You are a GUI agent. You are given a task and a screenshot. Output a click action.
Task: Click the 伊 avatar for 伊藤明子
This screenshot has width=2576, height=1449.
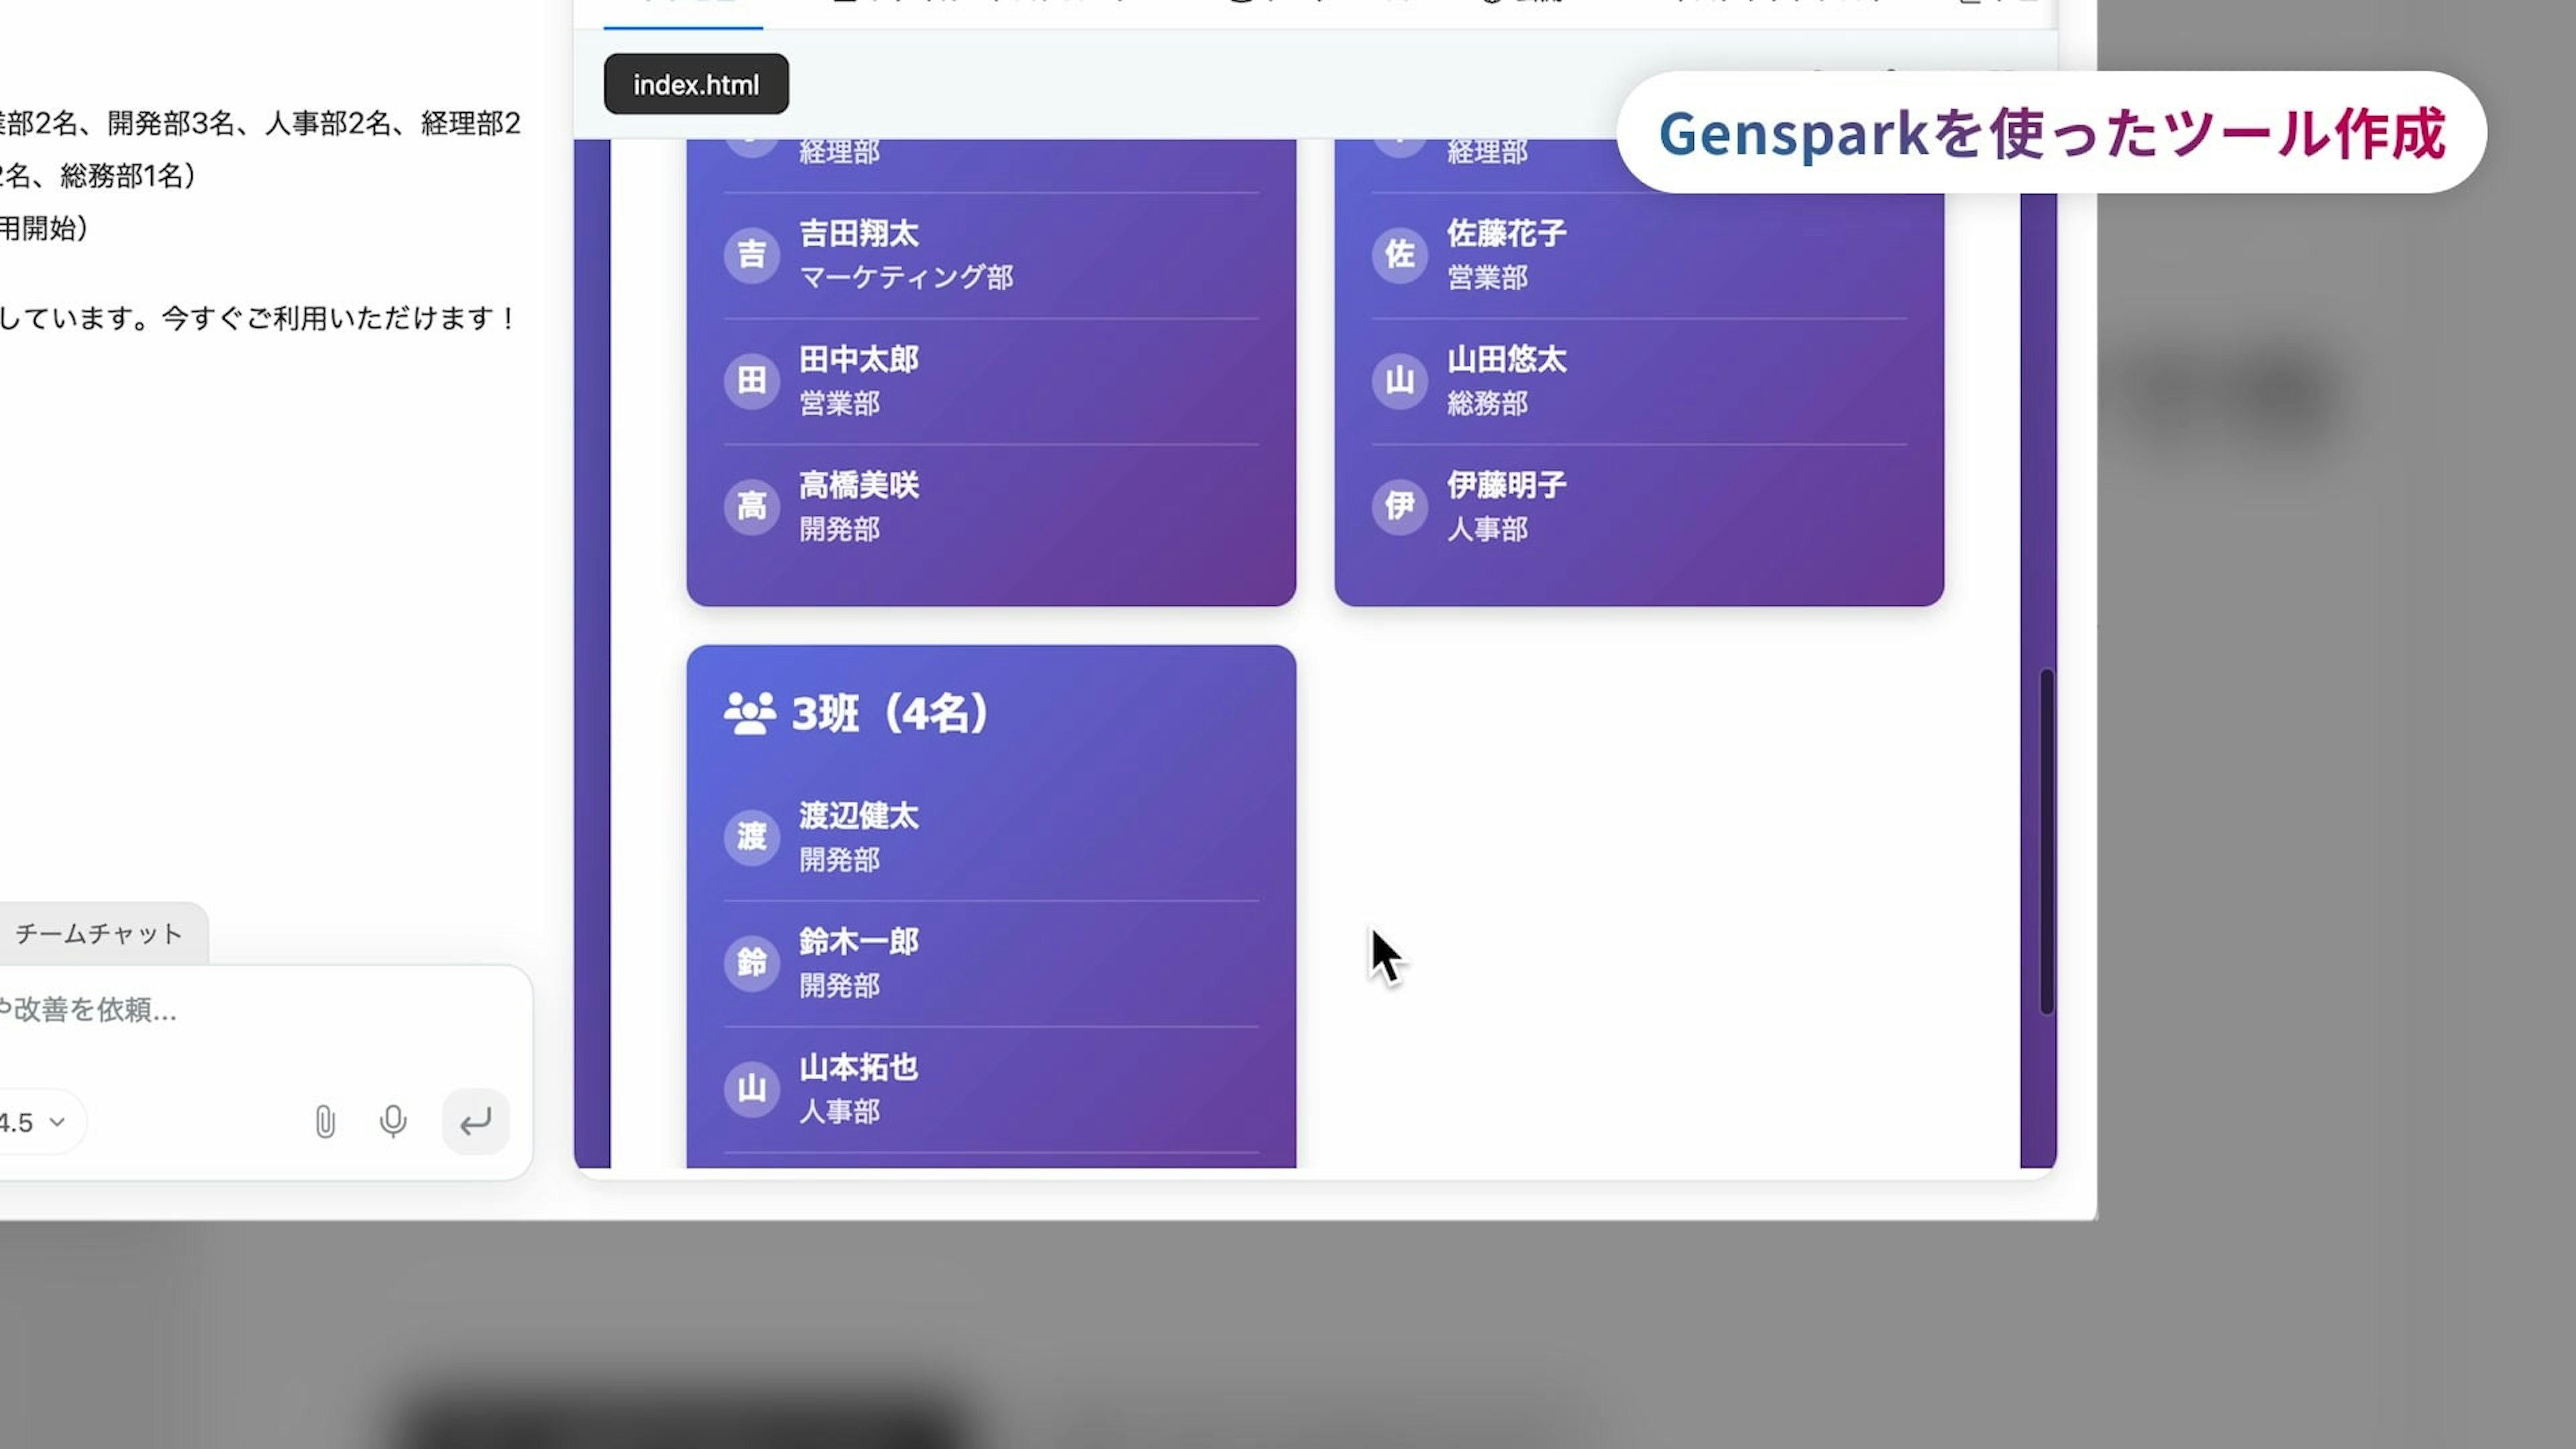(1399, 506)
